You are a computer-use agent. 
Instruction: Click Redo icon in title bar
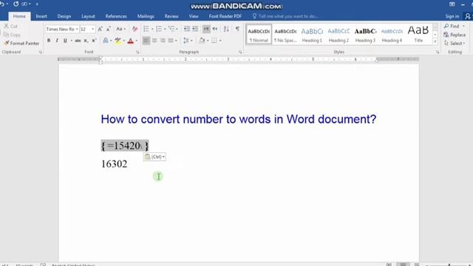16,4
